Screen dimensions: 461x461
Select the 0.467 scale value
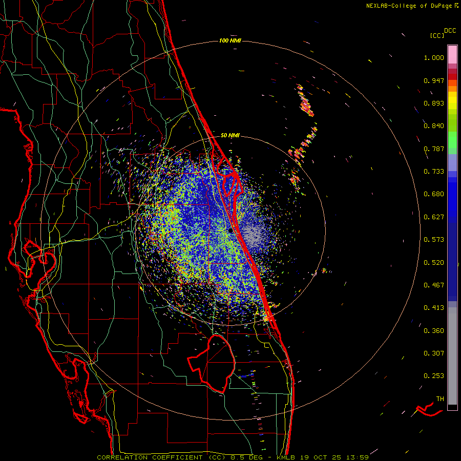(x=434, y=285)
